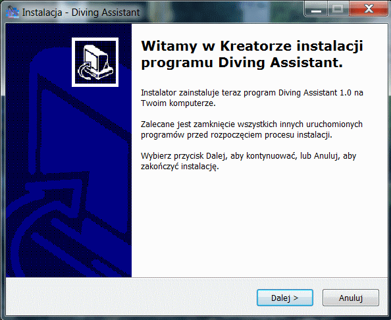Click the paragraph starting 'Zalecane jest zamknięcie'
The width and height of the screenshot is (391, 320).
(x=251, y=130)
